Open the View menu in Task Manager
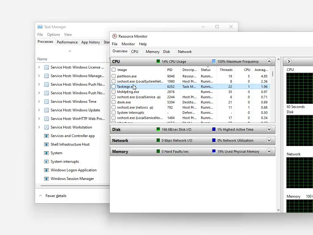 pos(68,34)
